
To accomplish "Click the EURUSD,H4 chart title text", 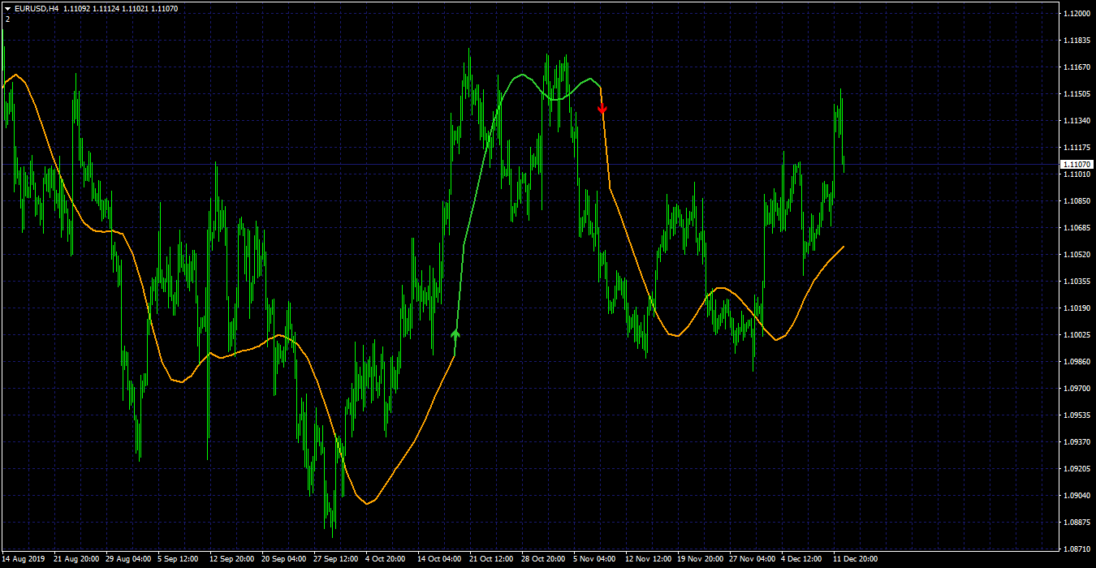I will [x=37, y=8].
